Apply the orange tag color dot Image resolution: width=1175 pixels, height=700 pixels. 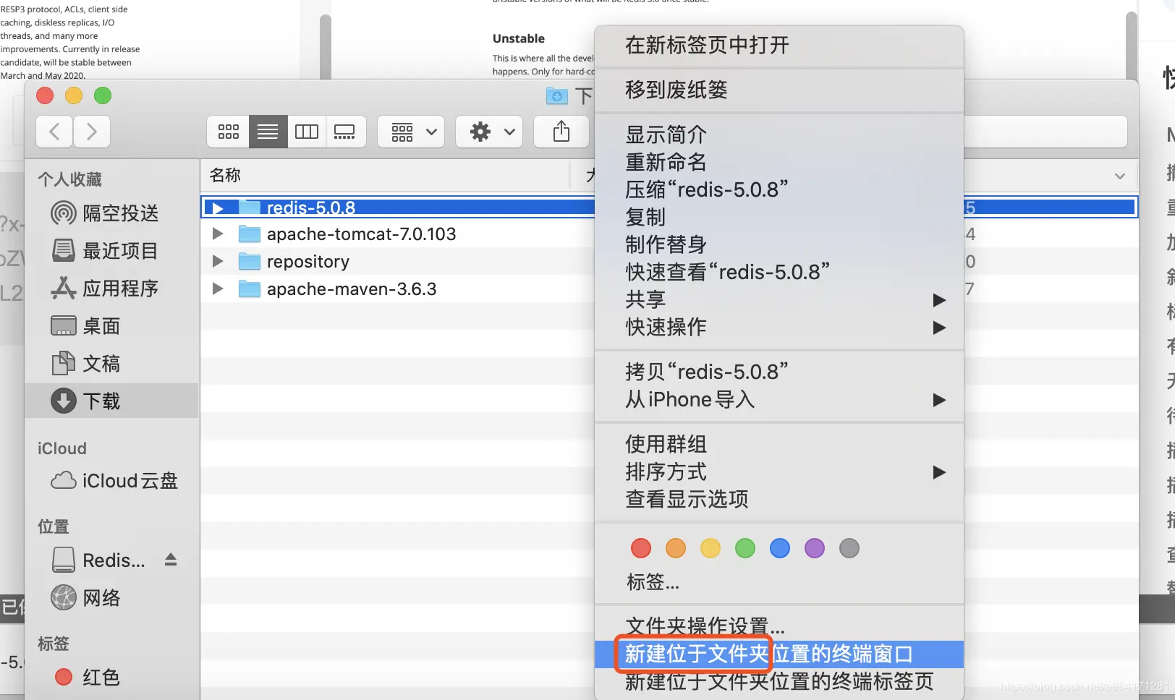click(676, 548)
